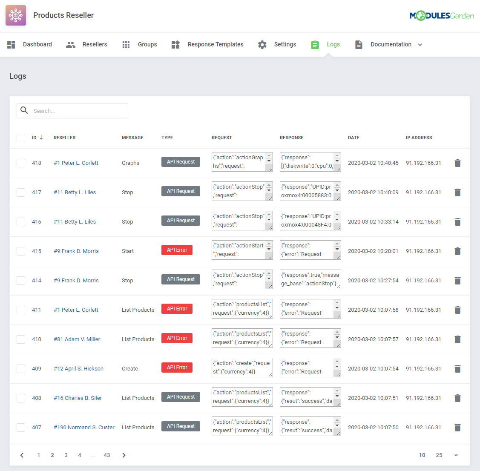Click the search magnifier icon

tap(24, 110)
